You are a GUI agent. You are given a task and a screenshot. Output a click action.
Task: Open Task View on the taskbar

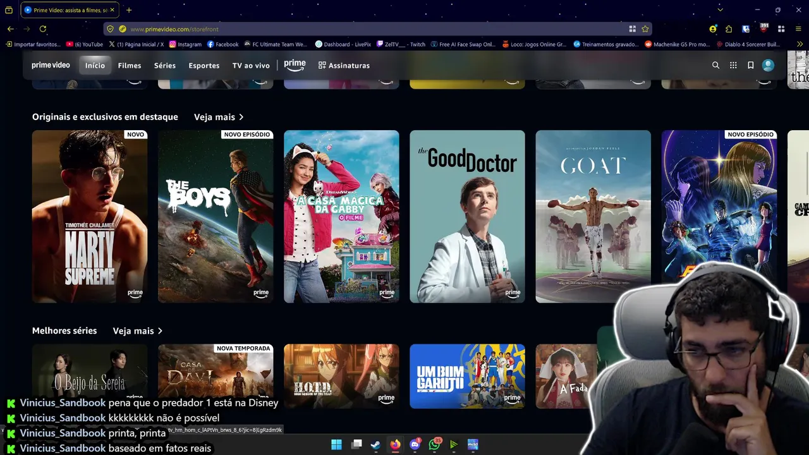(356, 444)
